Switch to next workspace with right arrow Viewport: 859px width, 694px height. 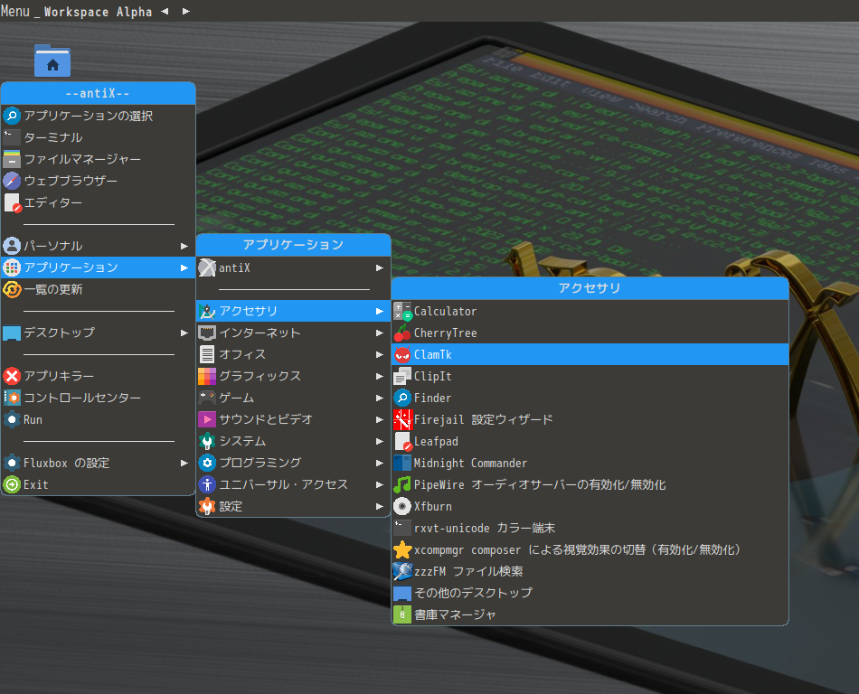pos(185,11)
